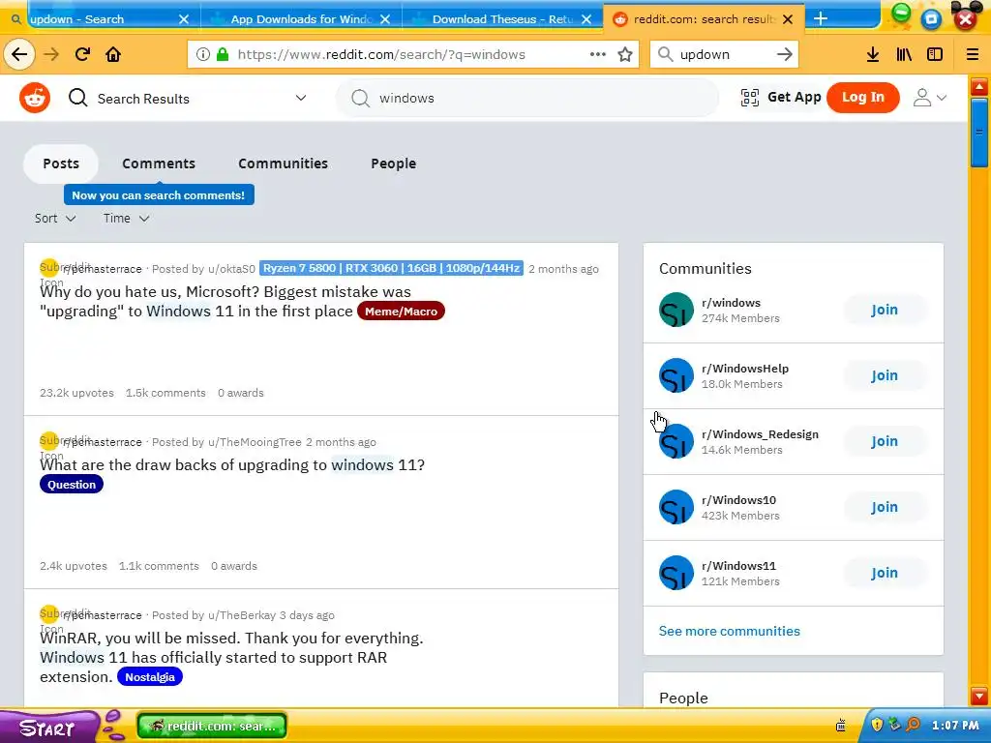This screenshot has width=991, height=743.
Task: Bookmark this page with the star icon
Action: 625,54
